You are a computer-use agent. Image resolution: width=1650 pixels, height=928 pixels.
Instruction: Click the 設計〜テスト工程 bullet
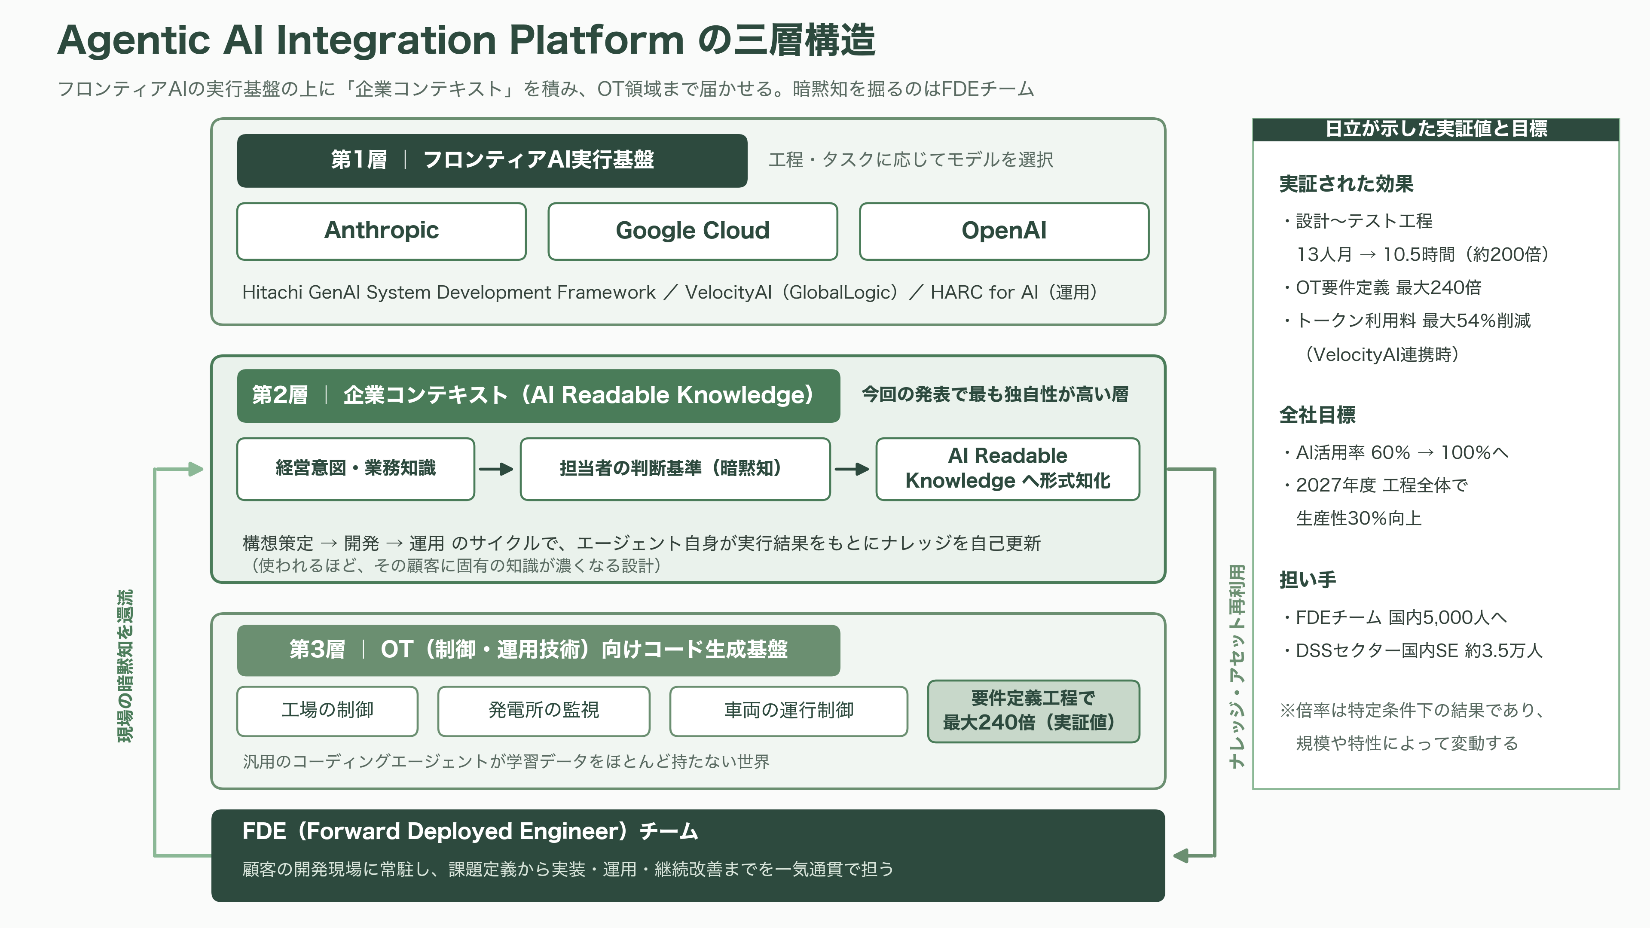pyautogui.click(x=1358, y=221)
